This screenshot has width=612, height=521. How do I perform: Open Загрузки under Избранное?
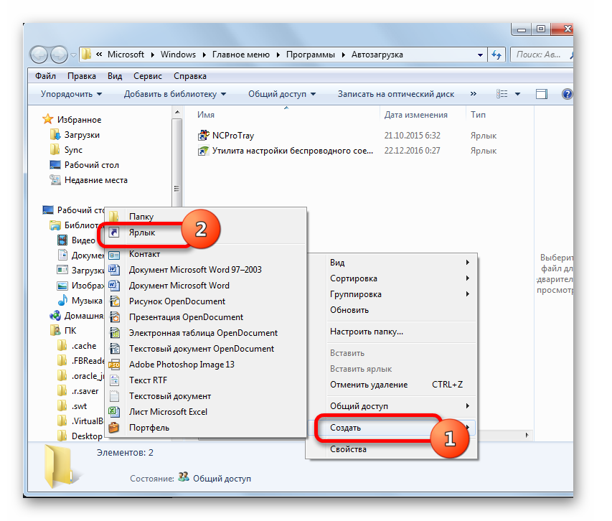[82, 135]
